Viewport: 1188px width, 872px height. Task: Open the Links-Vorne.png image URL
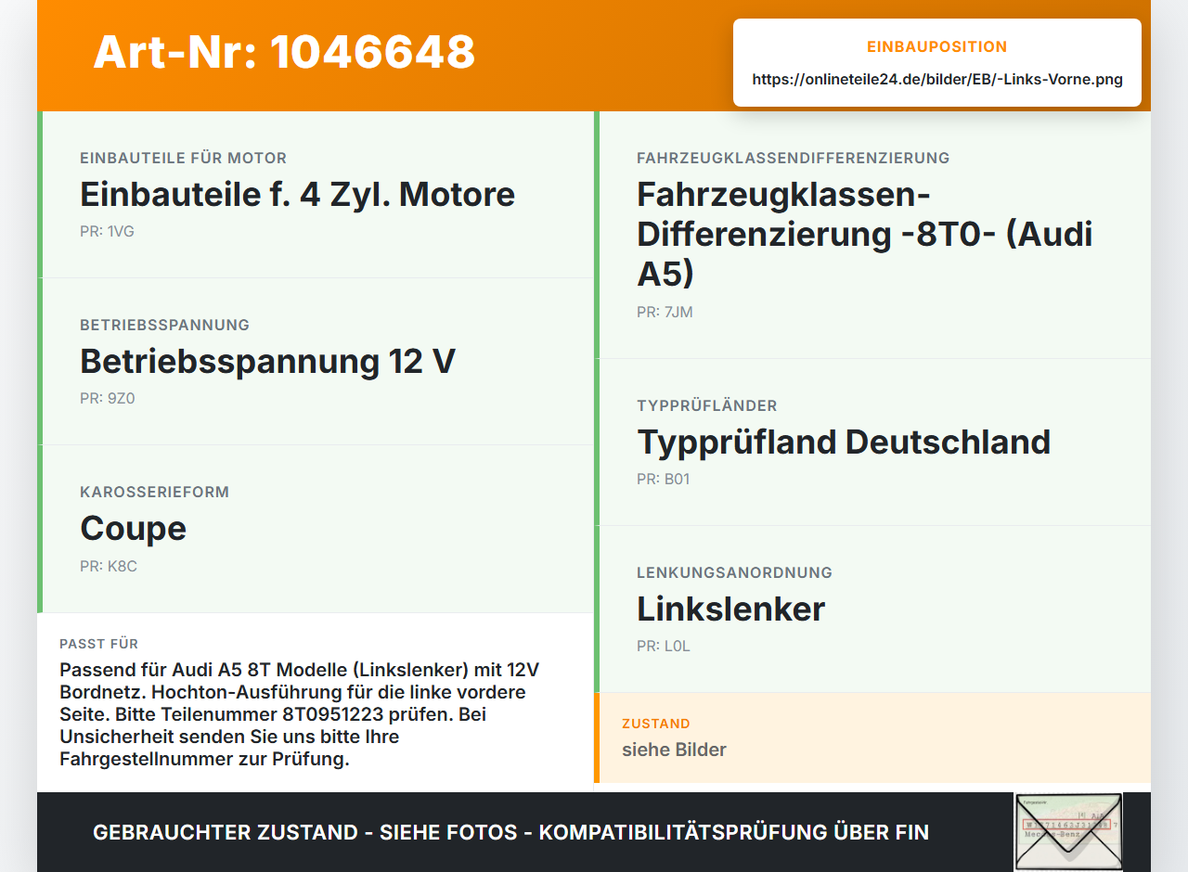937,80
